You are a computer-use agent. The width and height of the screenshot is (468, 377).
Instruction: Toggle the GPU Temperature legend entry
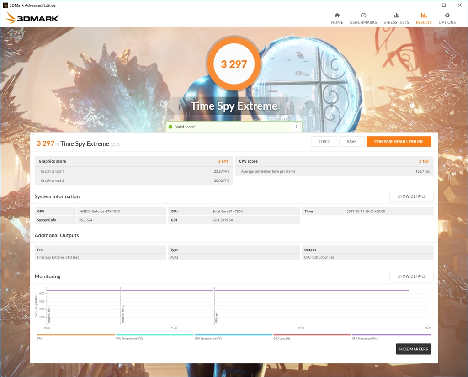click(x=208, y=338)
